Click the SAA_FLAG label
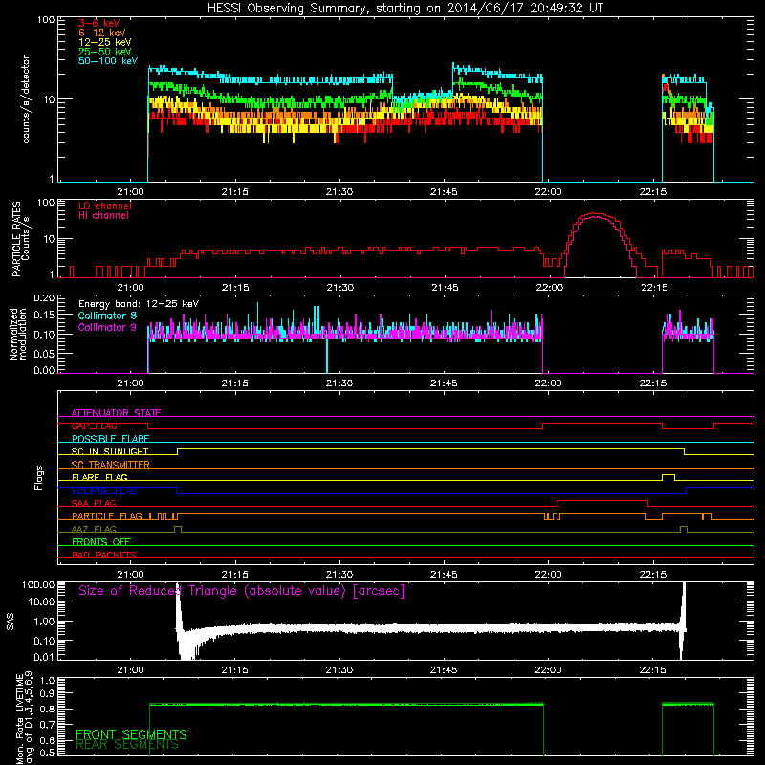Viewport: 765px width, 765px height. click(x=94, y=503)
